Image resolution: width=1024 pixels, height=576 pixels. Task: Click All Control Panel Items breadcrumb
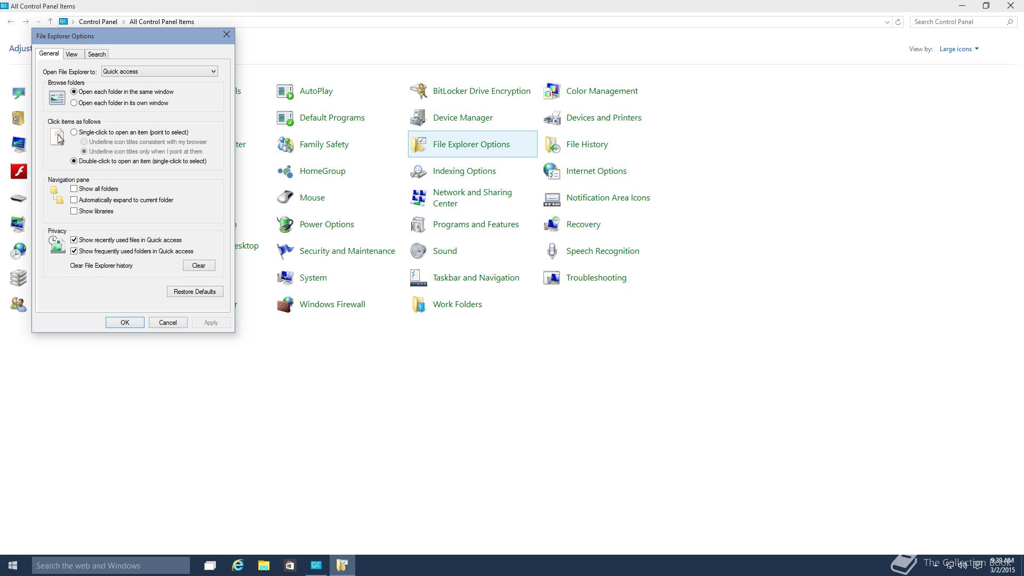[x=162, y=22]
